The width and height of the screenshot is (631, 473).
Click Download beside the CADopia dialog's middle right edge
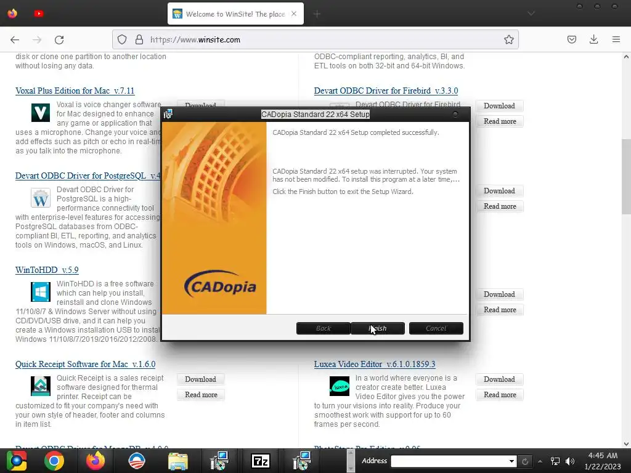(x=499, y=191)
